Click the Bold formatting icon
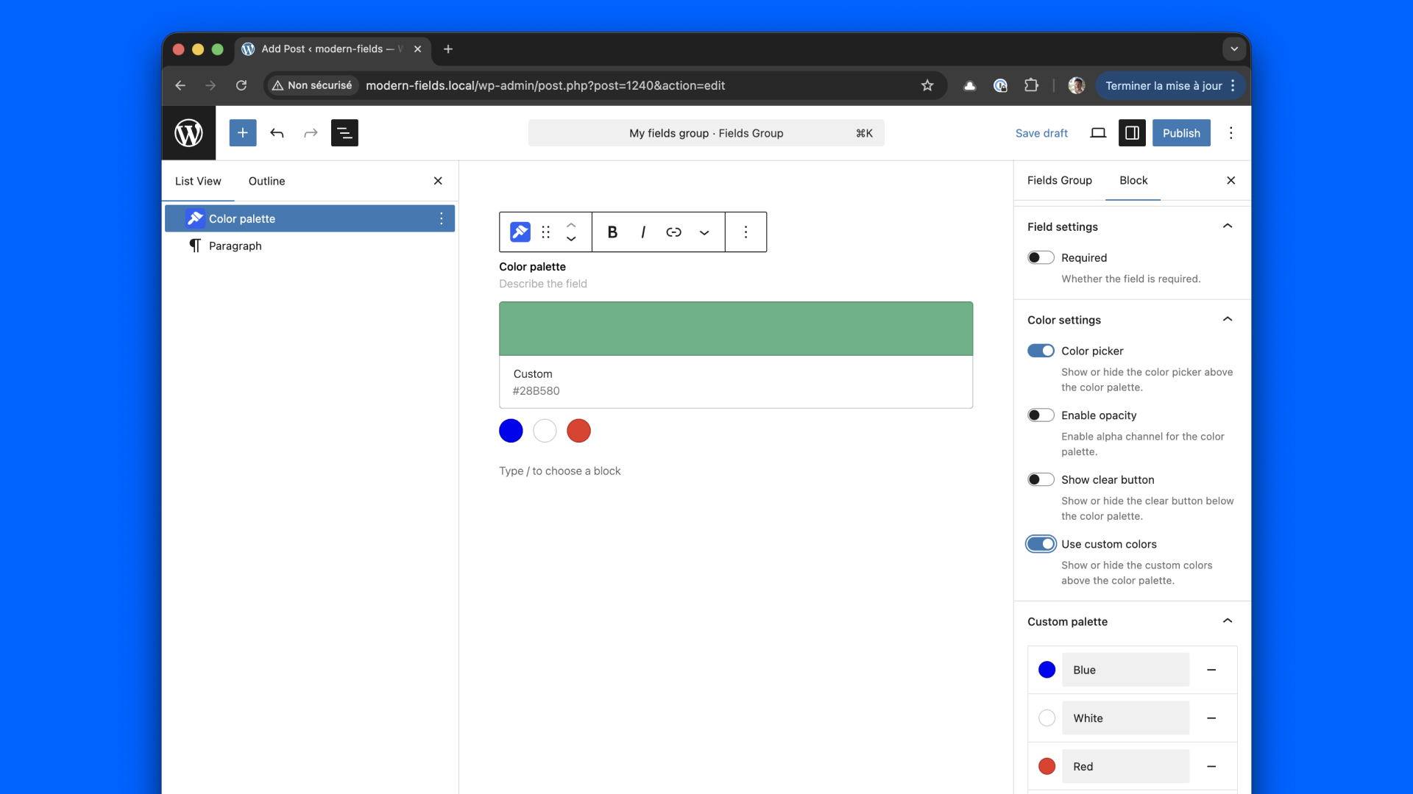Screen dimensions: 1413x794 612,232
